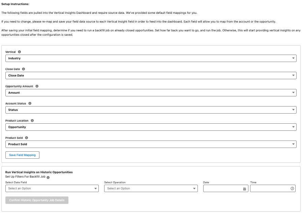Click the Select Operation label
Viewport: 303px width, 215px height.
tap(115, 182)
